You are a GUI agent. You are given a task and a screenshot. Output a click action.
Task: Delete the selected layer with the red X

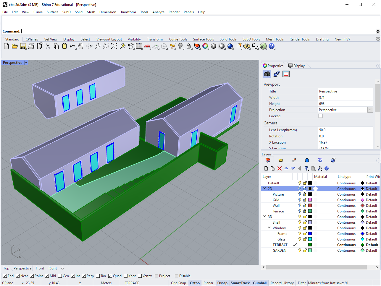tap(279, 168)
